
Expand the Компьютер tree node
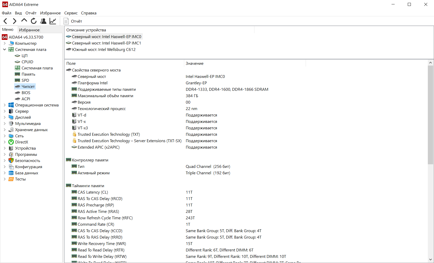tap(5, 43)
